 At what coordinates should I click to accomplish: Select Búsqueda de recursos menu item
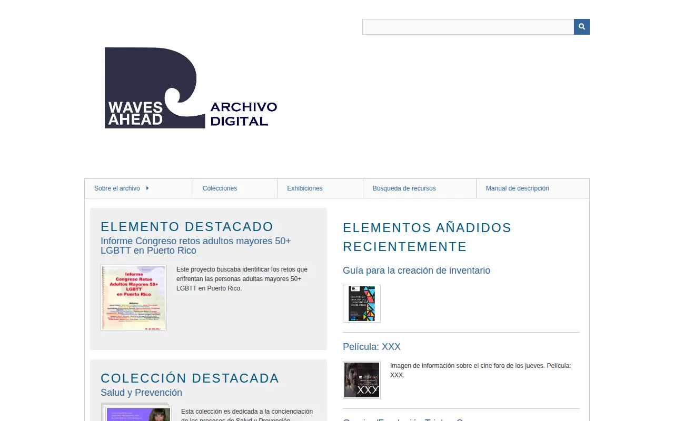[x=419, y=188]
